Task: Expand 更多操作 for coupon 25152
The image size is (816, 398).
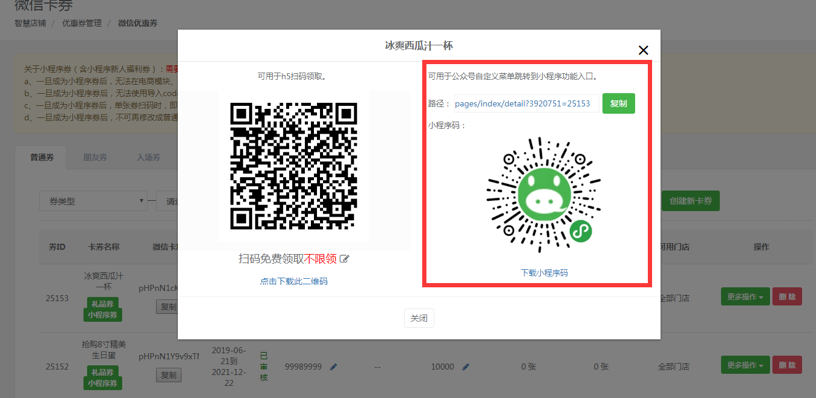Action: tap(744, 365)
